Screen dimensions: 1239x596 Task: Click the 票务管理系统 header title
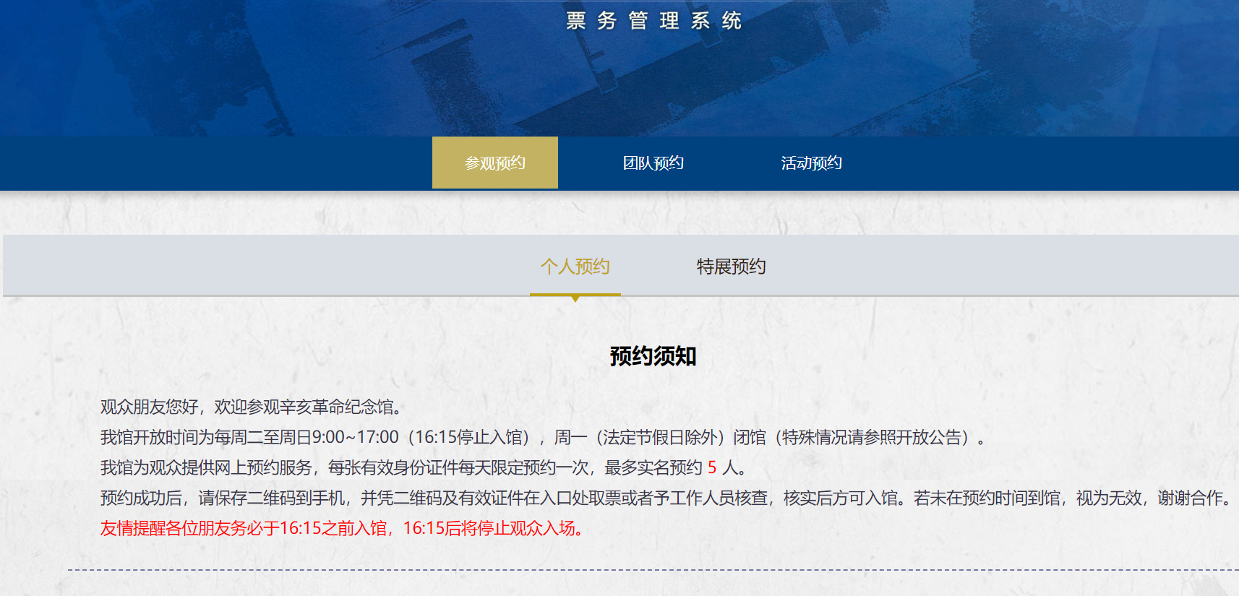(x=653, y=21)
